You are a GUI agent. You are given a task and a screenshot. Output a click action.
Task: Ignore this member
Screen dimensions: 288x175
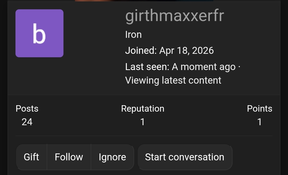112,157
